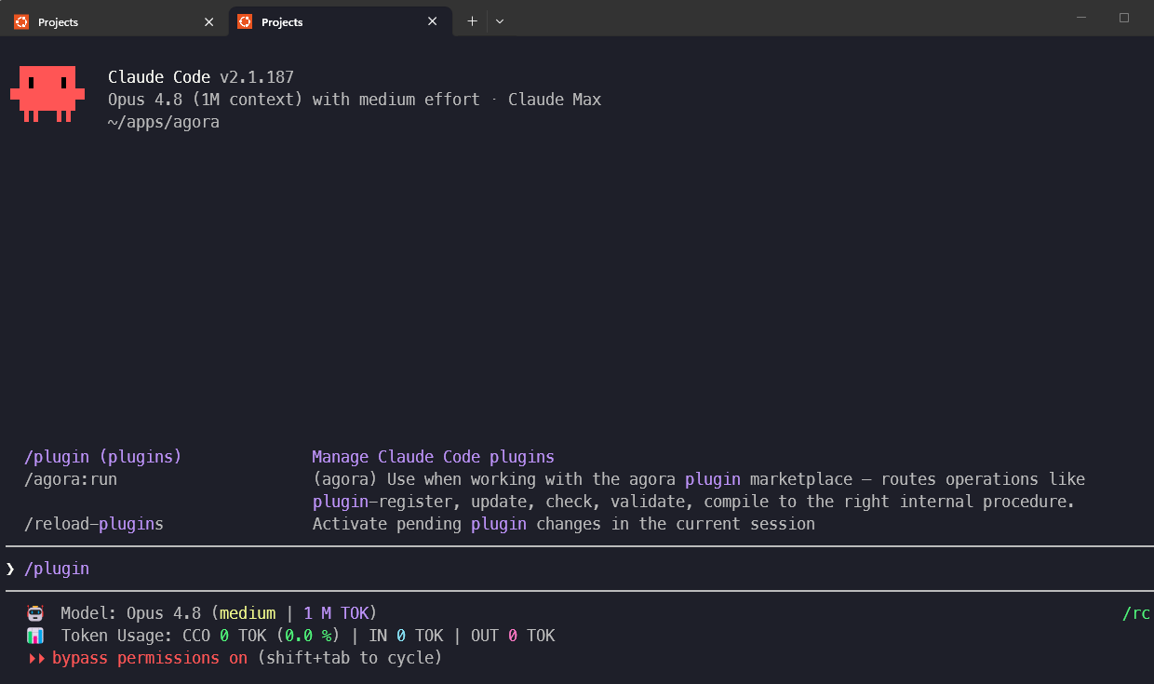Maximize the terminal window
1154x684 pixels.
click(x=1124, y=18)
